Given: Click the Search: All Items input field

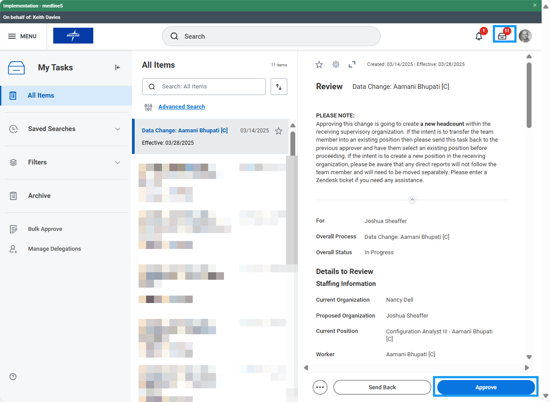Looking at the screenshot, I should (x=204, y=87).
